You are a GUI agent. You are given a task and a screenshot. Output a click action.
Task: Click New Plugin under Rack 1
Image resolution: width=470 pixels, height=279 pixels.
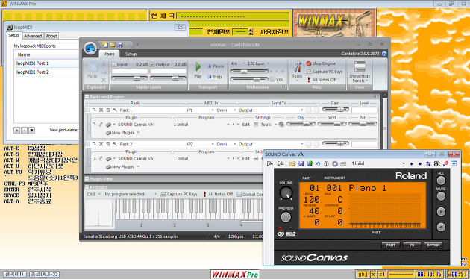122,133
